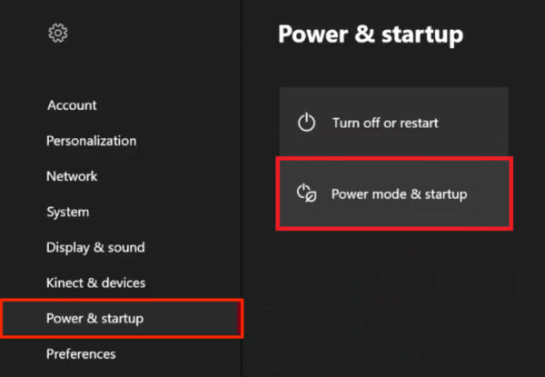Open the Power mode & startup option

tap(399, 193)
